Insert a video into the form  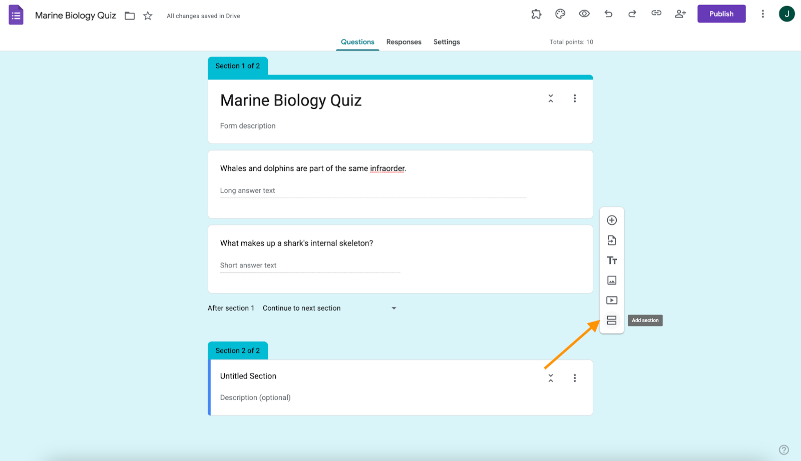coord(612,300)
